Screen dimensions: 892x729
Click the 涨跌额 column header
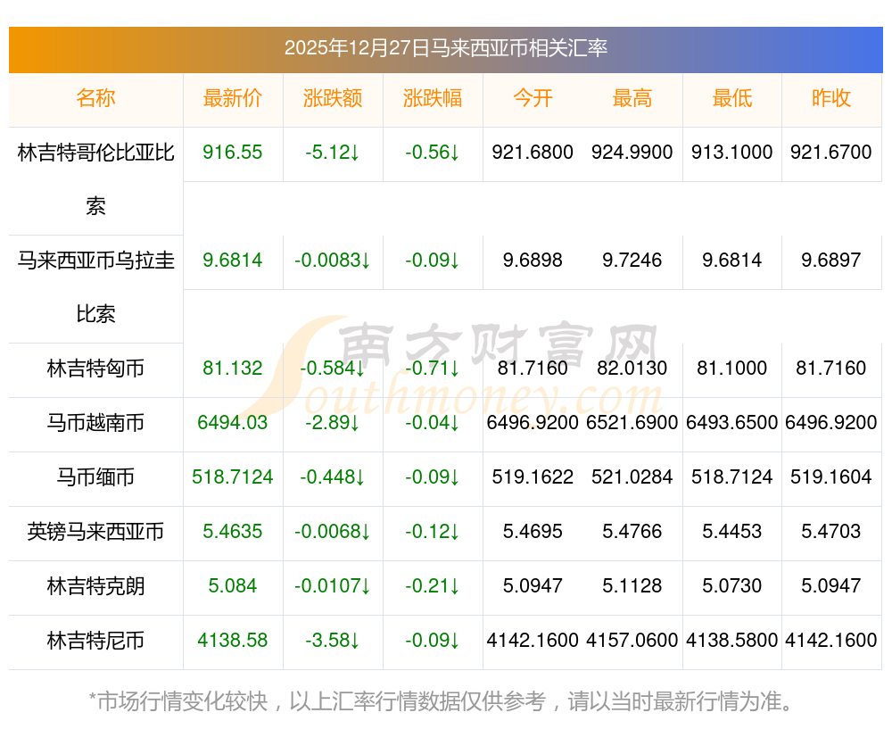coord(333,98)
